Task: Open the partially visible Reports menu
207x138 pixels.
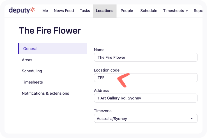Action: tap(198, 11)
